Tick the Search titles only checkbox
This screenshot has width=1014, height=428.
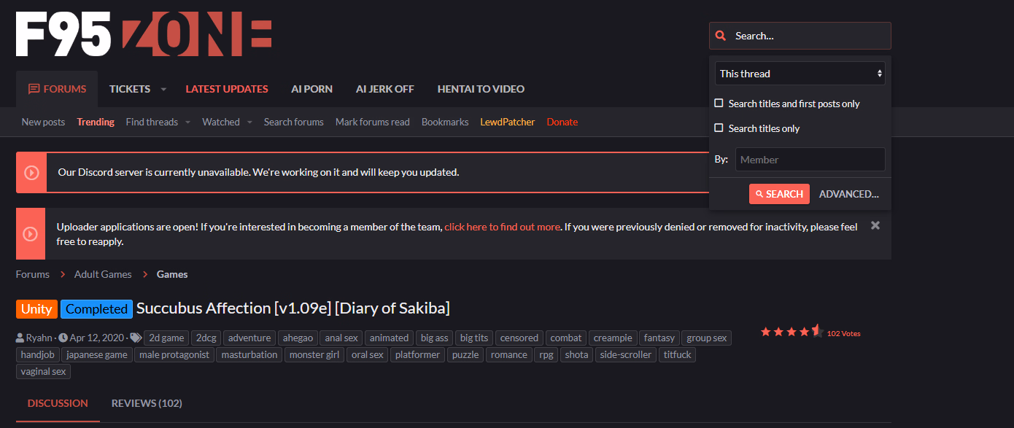719,128
